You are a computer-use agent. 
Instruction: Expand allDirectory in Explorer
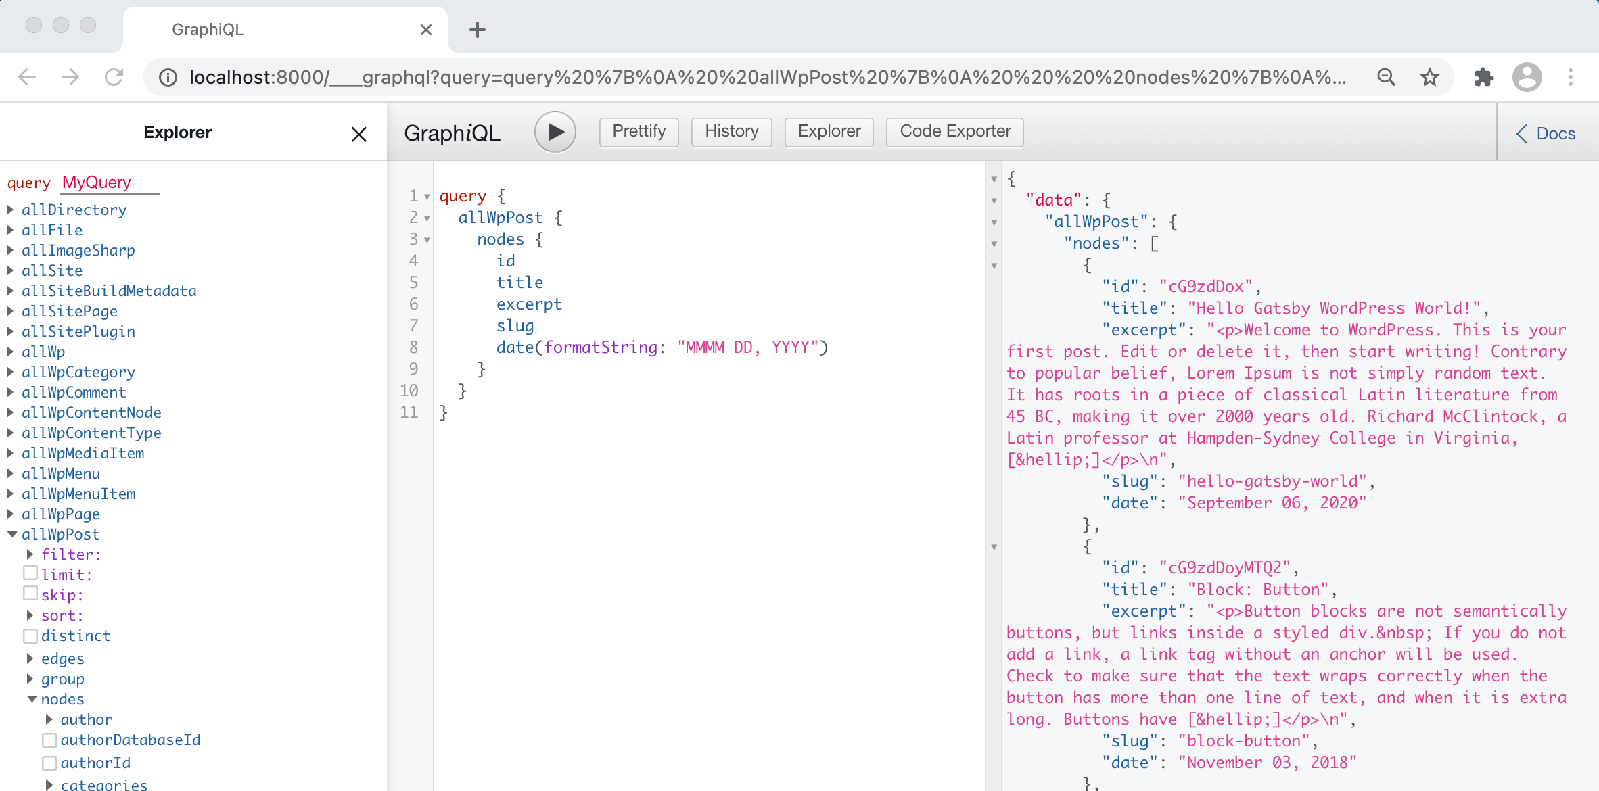11,210
